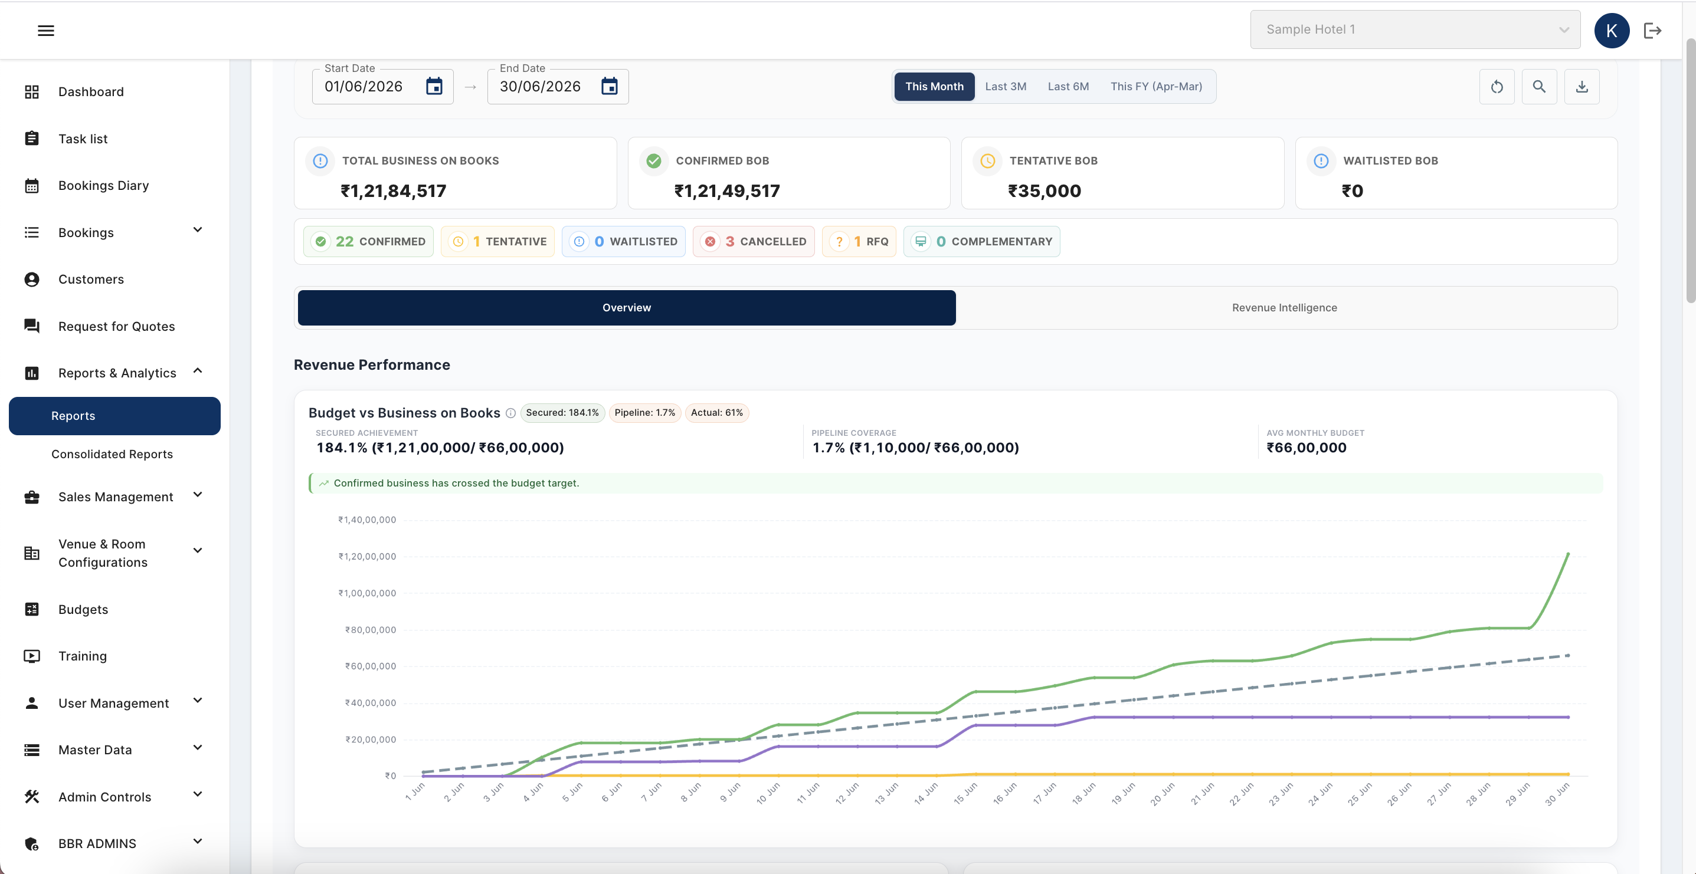Open Reports in the sidebar

[x=114, y=416]
